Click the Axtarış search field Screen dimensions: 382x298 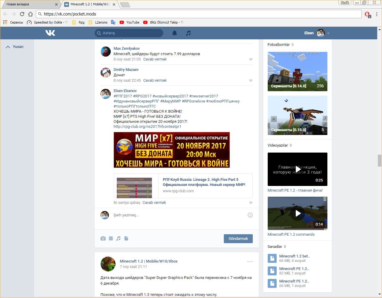pos(129,33)
